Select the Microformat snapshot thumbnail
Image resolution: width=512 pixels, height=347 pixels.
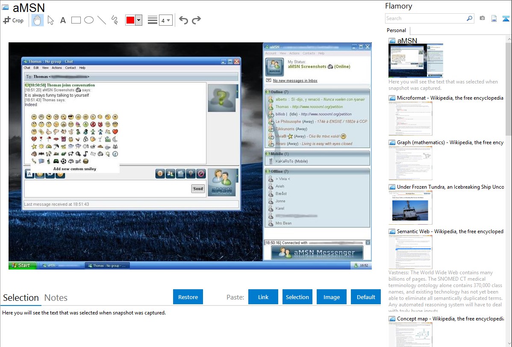coord(410,119)
